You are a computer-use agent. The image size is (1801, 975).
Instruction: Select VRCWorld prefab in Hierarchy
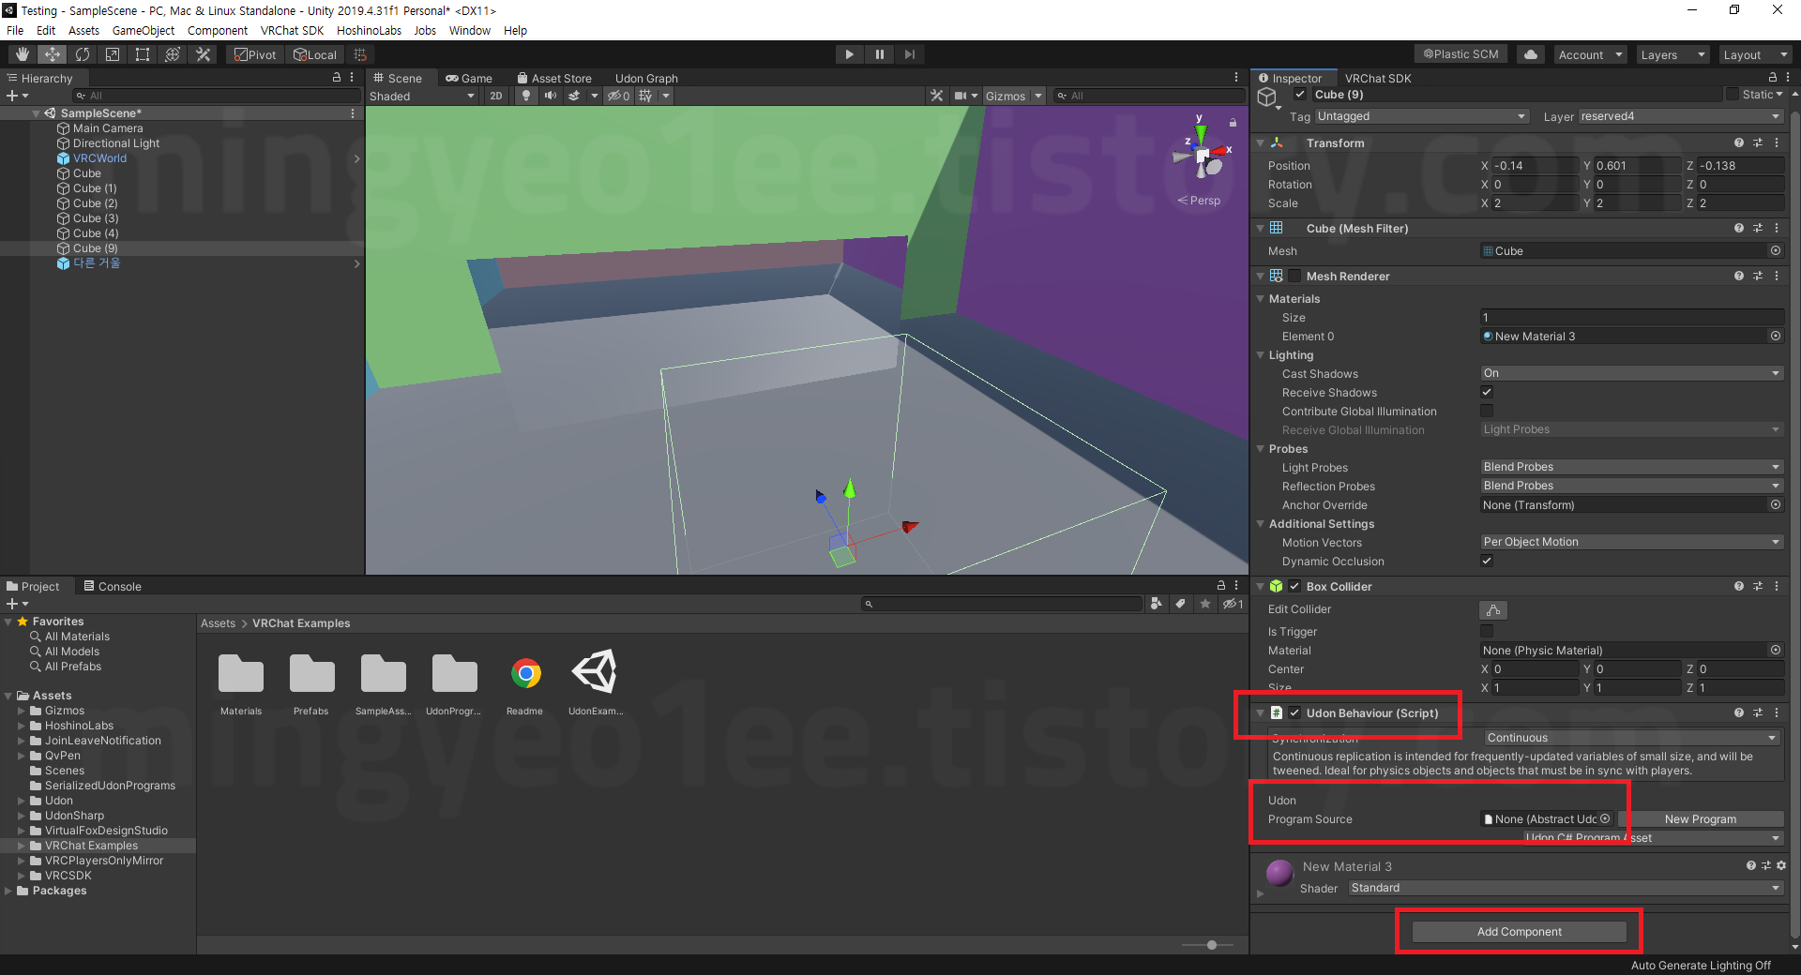pos(99,158)
